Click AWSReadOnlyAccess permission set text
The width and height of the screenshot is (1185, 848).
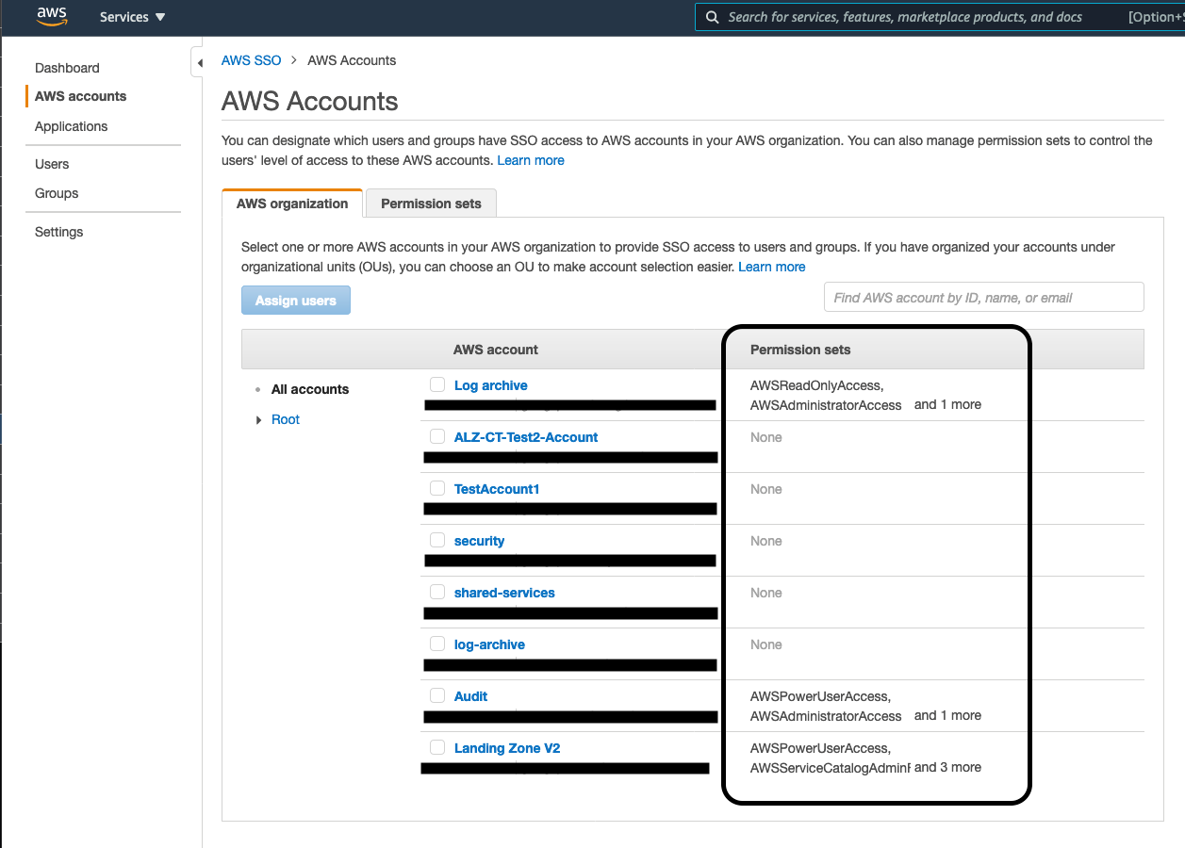816,385
